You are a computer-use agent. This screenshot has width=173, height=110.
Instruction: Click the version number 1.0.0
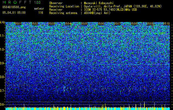(x=37, y=2)
